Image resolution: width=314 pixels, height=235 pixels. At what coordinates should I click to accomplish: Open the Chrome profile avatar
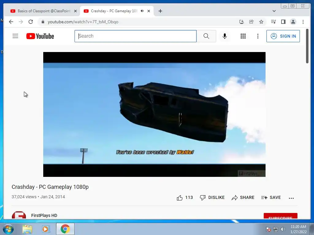point(293,22)
